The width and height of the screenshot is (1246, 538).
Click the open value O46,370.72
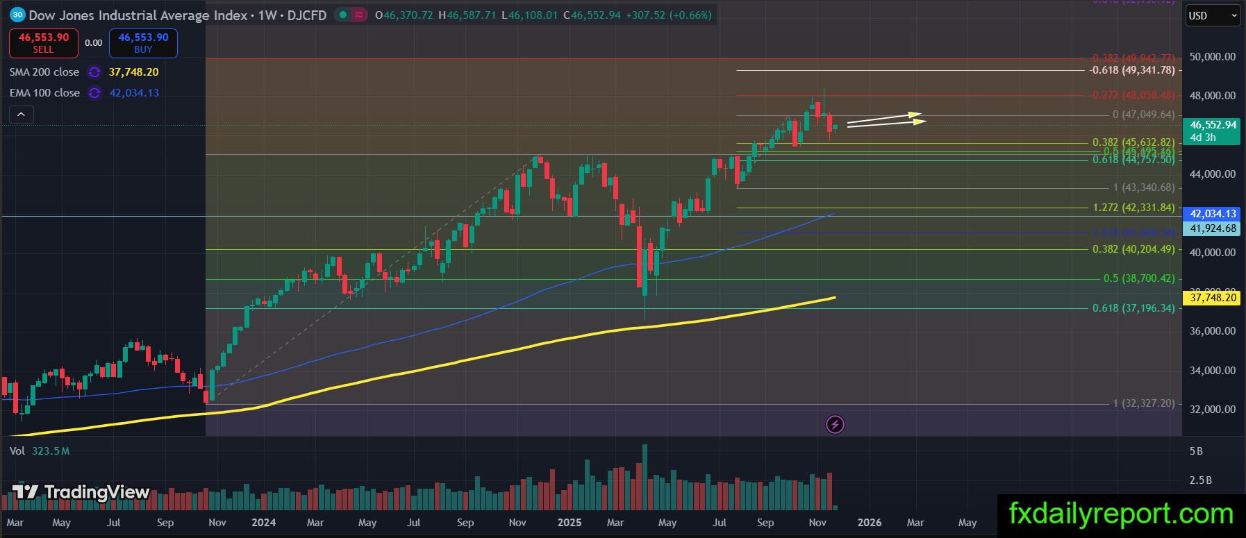tap(404, 15)
